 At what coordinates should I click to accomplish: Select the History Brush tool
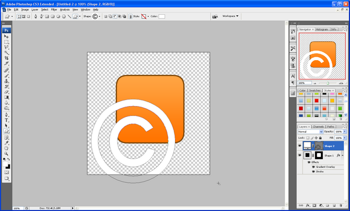point(7,86)
